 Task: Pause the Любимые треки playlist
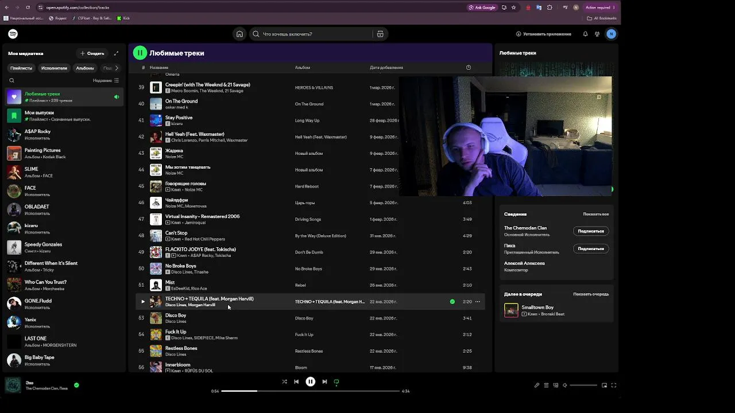140,53
